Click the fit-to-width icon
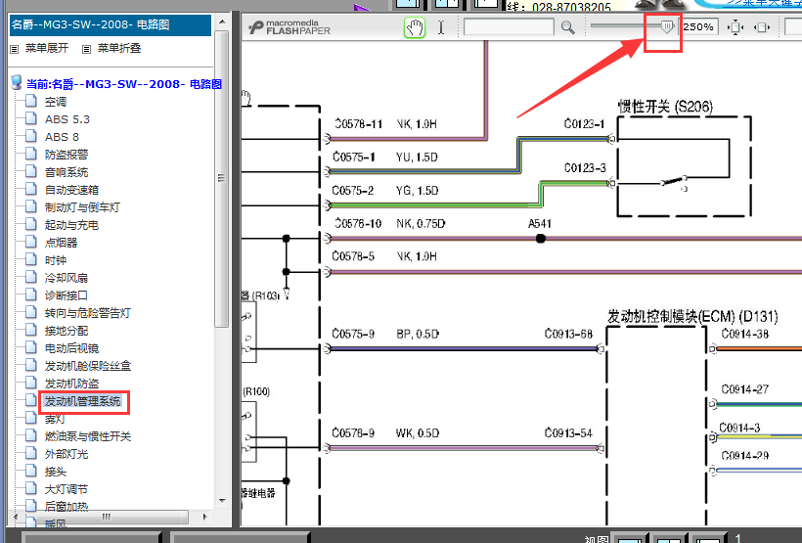Screen dimensions: 802x543 [x=762, y=27]
